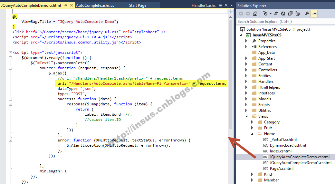Click the Home icon in Solution Explorer toolbar

pyautogui.click(x=255, y=14)
